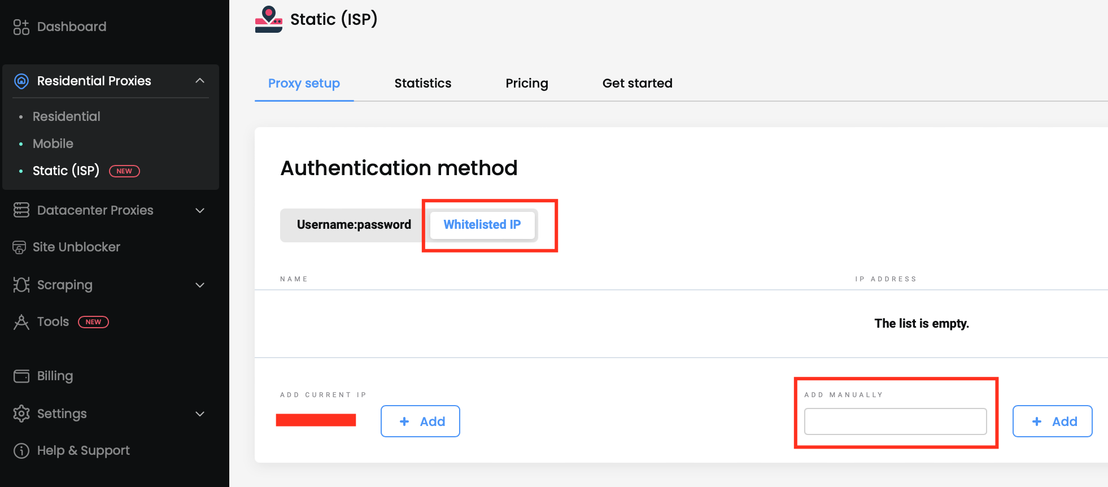This screenshot has height=487, width=1108.
Task: Click the Billing wallet icon
Action: pyautogui.click(x=21, y=376)
